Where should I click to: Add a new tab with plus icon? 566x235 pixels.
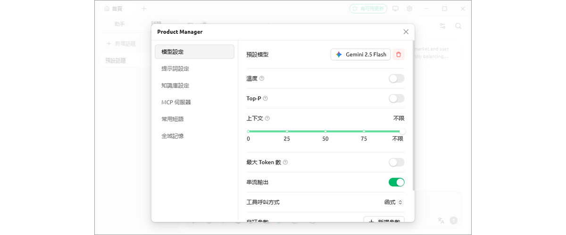[x=144, y=8]
